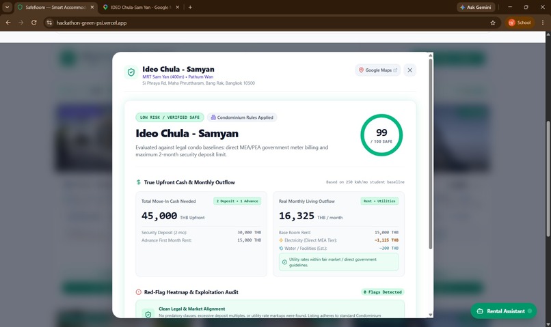Open the tab search dropdown arrow
The width and height of the screenshot is (551, 327).
click(x=7, y=7)
